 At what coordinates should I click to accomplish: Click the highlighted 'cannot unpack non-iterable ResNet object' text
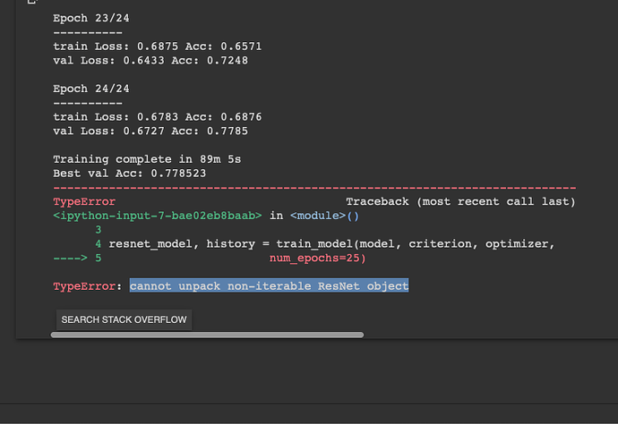(x=269, y=286)
